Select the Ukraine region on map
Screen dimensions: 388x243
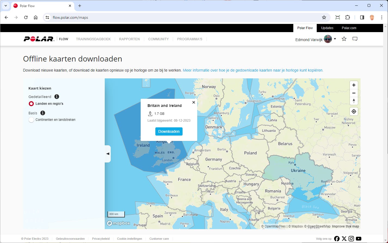[298, 171]
